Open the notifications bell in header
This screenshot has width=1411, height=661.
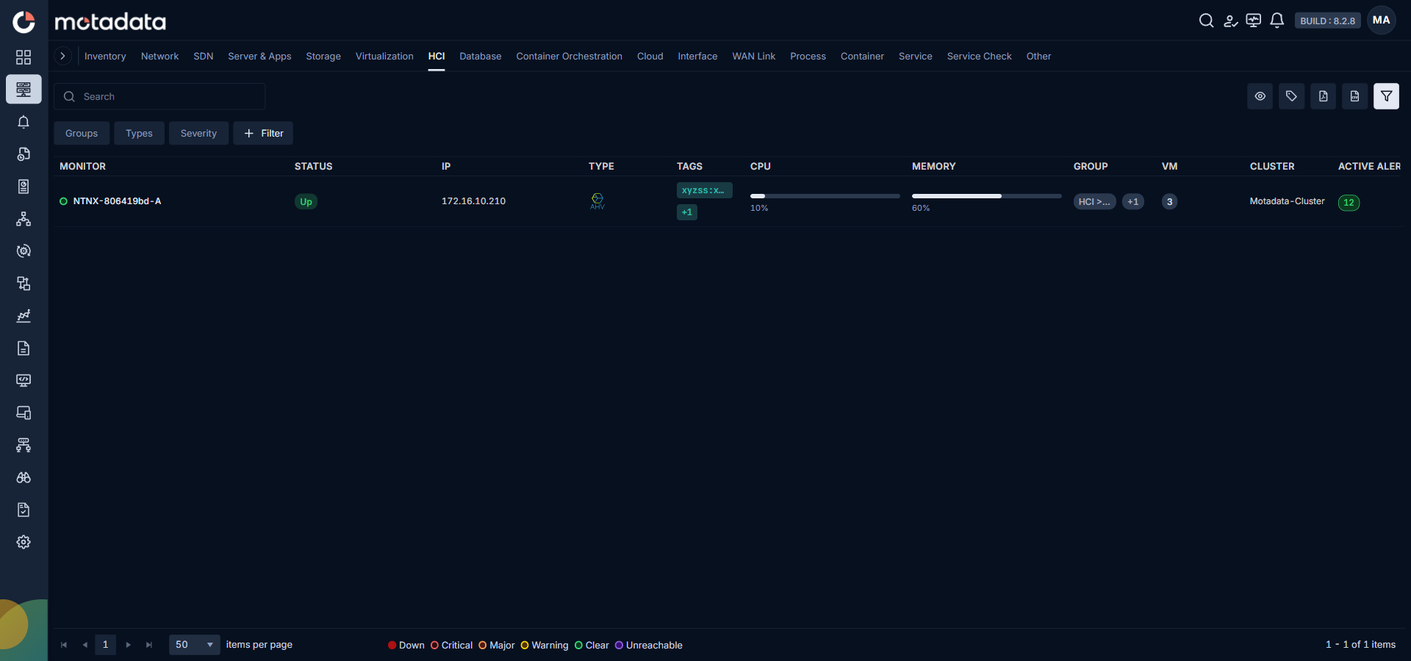click(1277, 21)
